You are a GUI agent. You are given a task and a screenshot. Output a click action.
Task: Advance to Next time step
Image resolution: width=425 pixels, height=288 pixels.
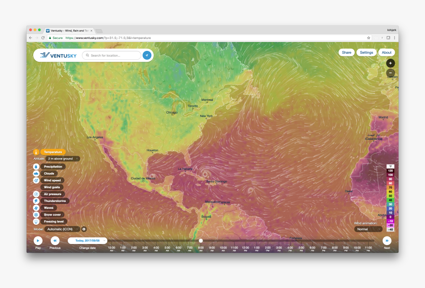click(x=387, y=241)
